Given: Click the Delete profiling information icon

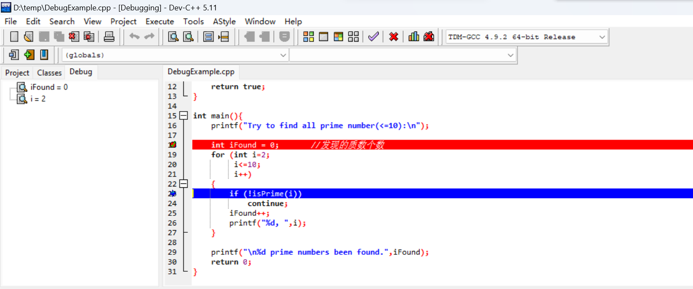Looking at the screenshot, I should tap(429, 37).
